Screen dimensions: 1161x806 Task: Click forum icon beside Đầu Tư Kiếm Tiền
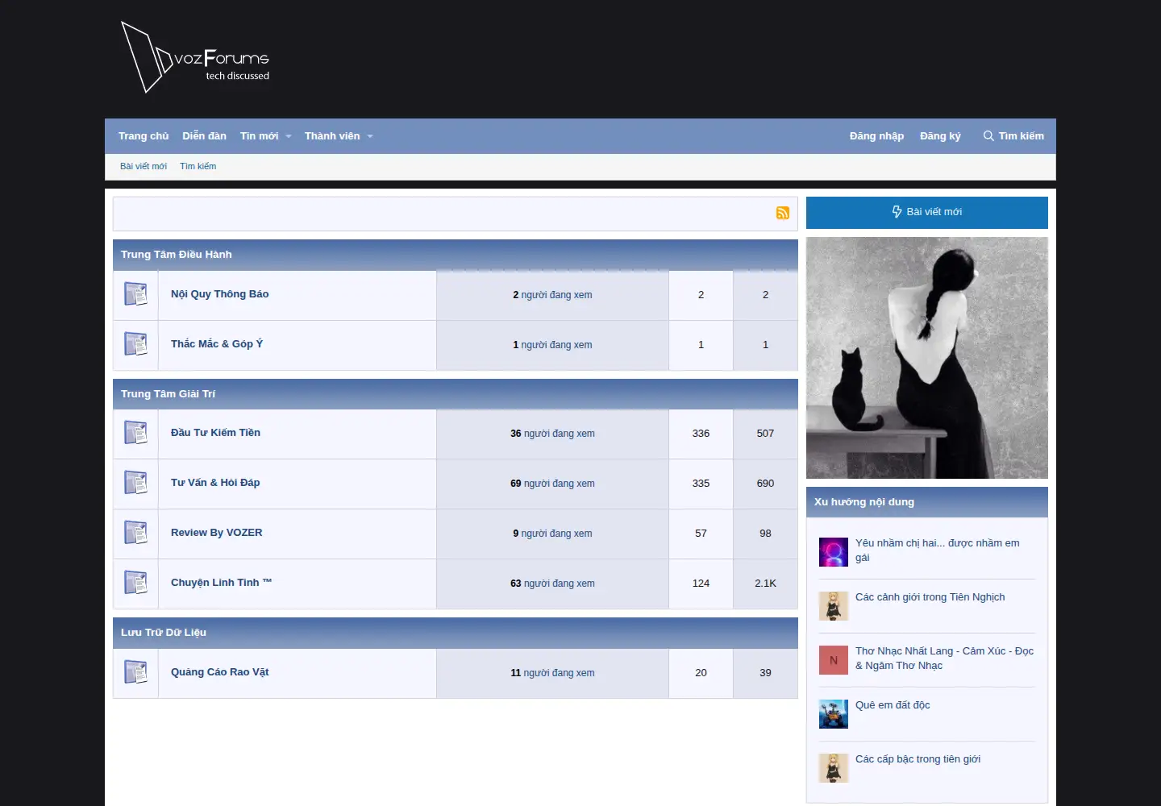[x=135, y=433]
